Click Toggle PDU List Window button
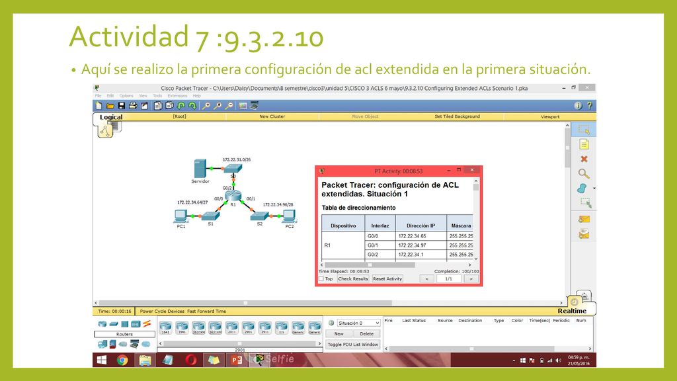This screenshot has width=677, height=381. pyautogui.click(x=353, y=344)
